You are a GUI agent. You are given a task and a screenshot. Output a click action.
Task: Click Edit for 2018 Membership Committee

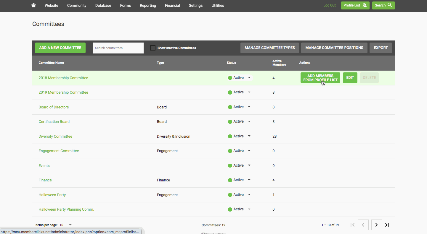click(x=350, y=78)
